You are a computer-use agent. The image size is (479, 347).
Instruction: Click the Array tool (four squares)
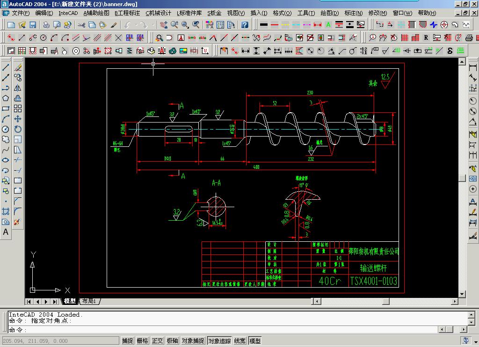tap(18, 108)
